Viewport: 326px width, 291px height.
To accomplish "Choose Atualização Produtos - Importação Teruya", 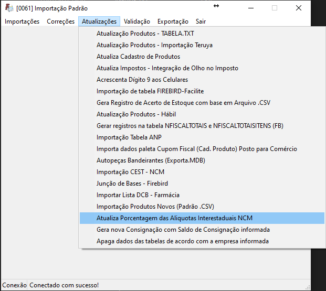I will point(202,45).
